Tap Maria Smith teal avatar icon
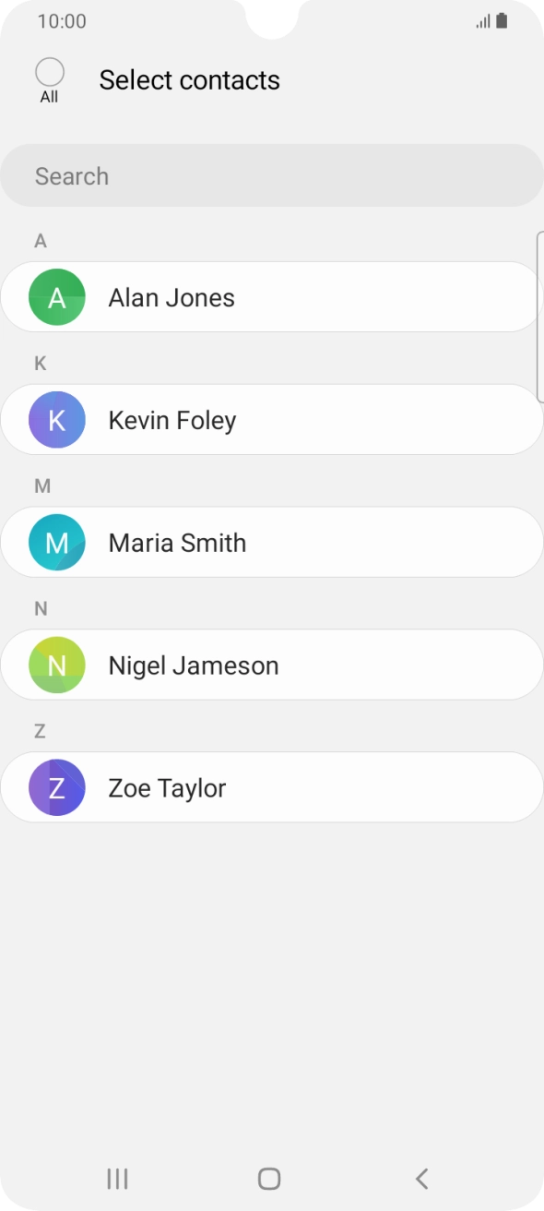The image size is (544, 1211). (57, 543)
